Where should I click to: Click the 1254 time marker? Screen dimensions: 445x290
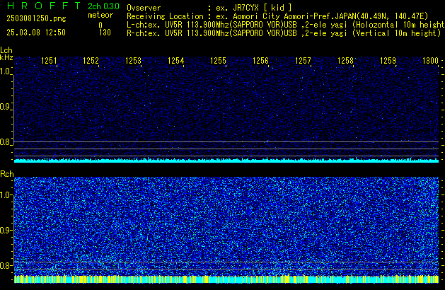point(176,61)
